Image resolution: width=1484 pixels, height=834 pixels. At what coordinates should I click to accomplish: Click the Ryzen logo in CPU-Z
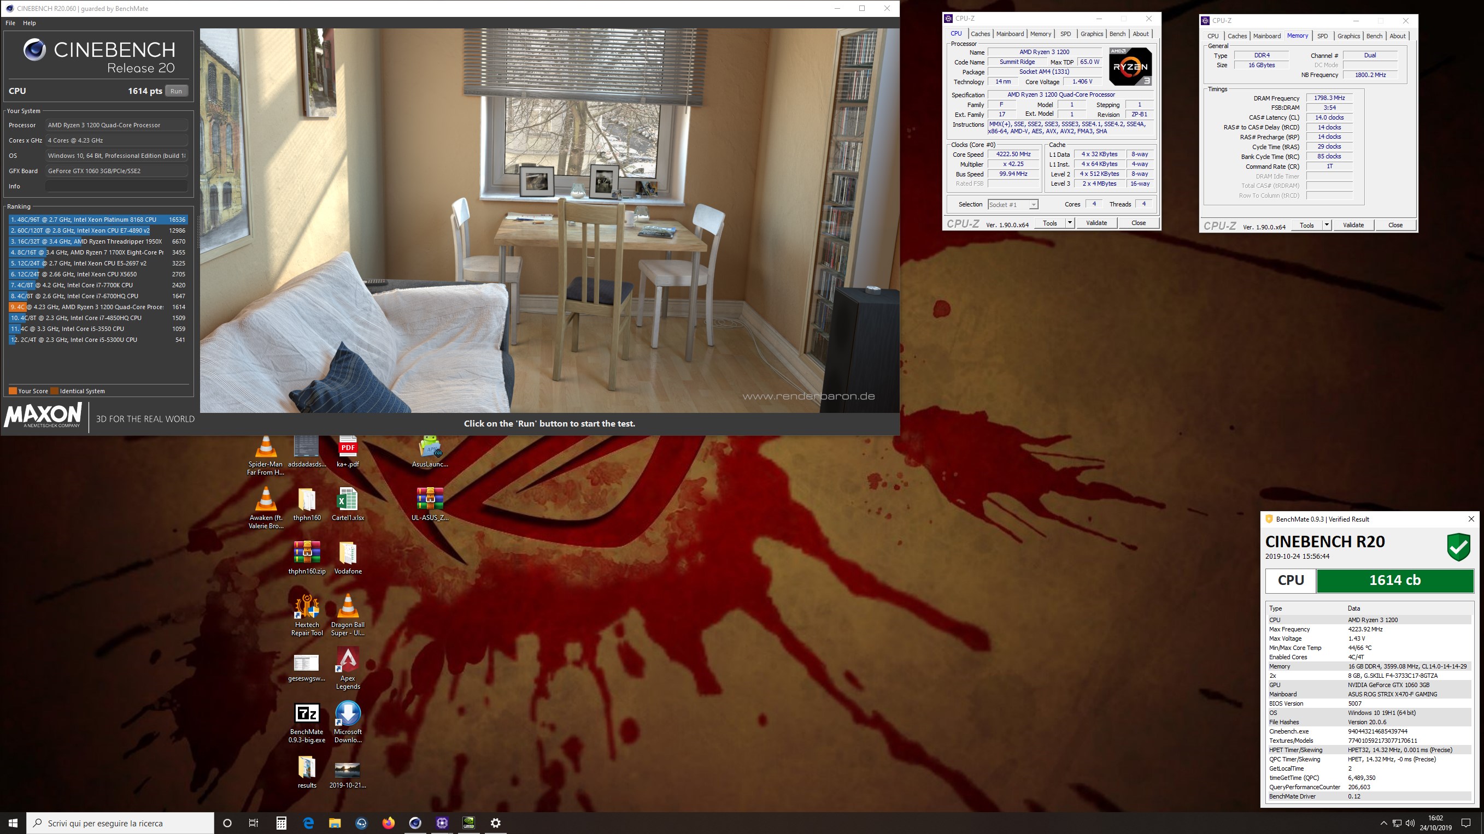(x=1130, y=66)
